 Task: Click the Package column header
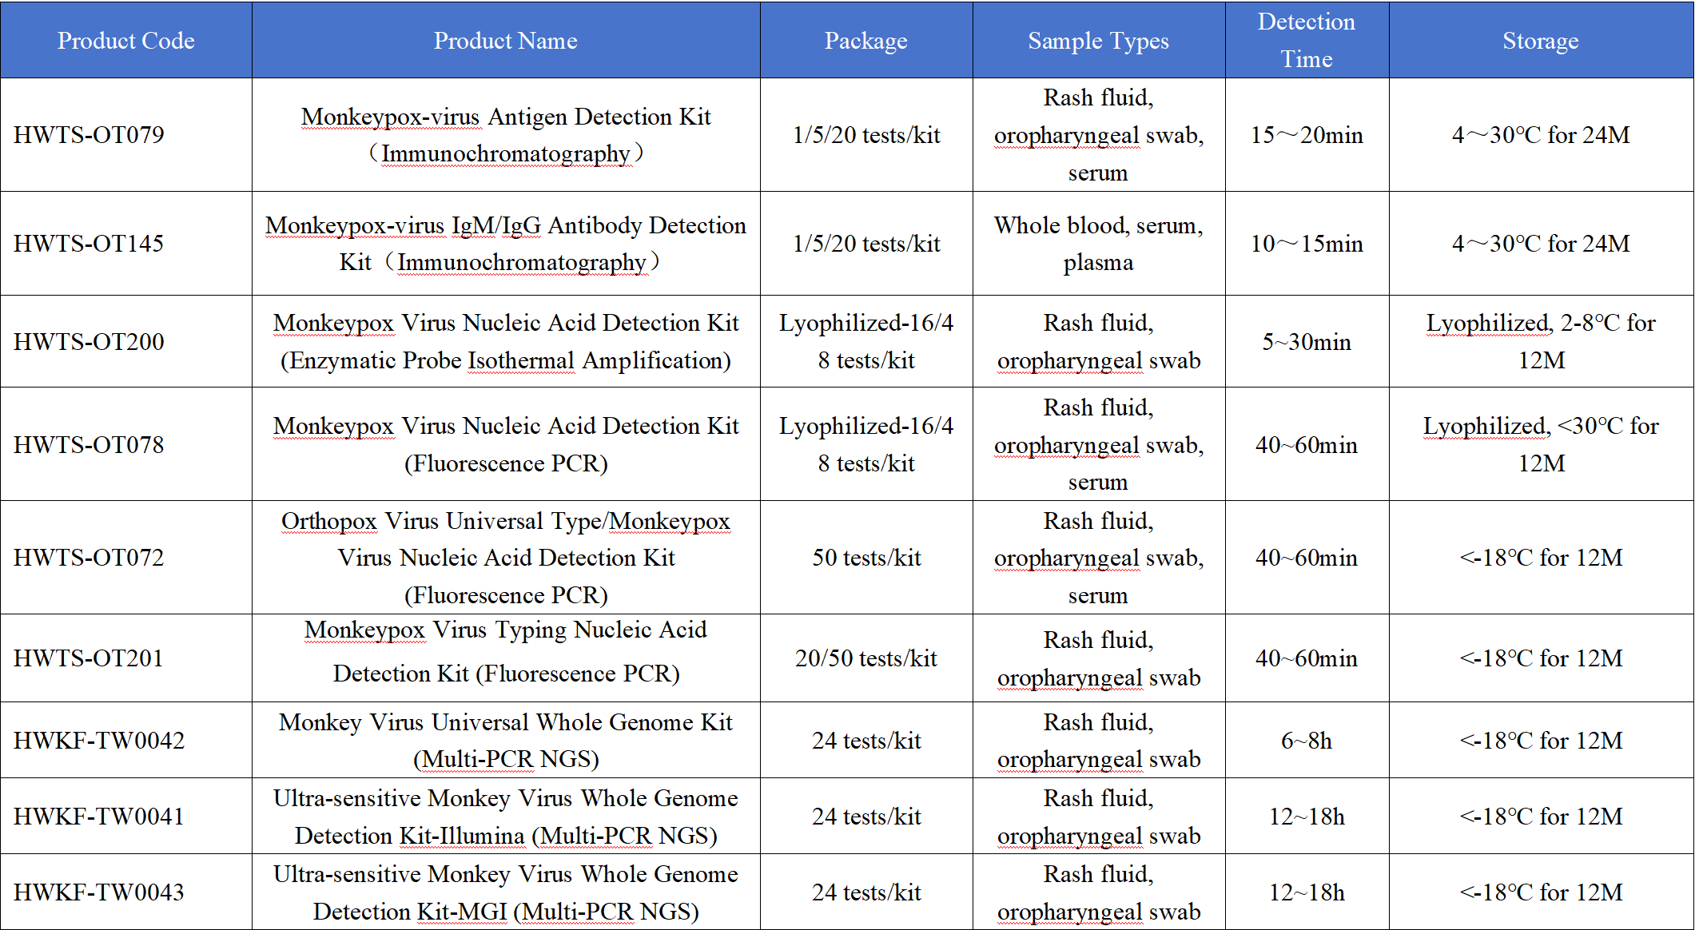coord(865,41)
